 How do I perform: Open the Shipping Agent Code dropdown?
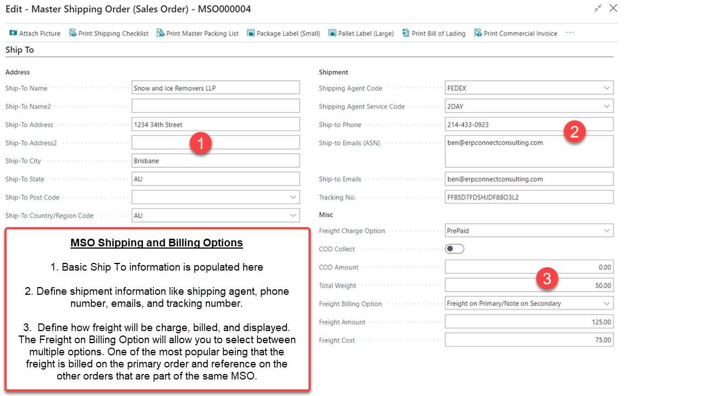(607, 88)
